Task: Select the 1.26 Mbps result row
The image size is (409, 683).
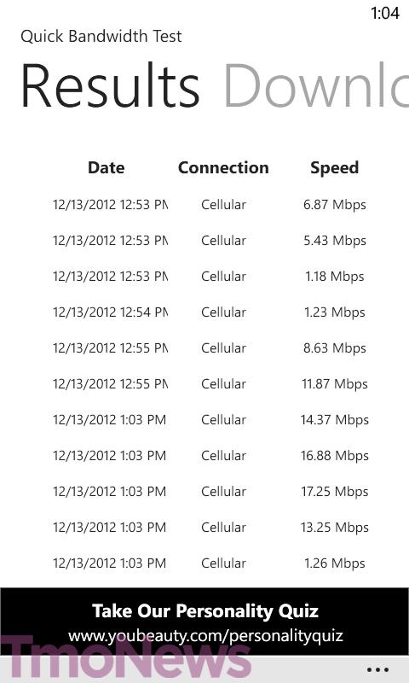Action: pos(210,563)
